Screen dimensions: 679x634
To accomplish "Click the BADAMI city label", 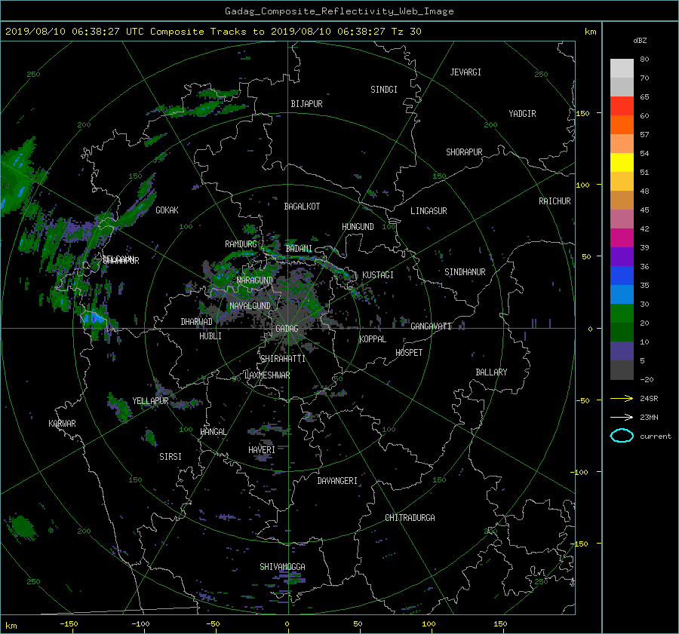I will 299,249.
